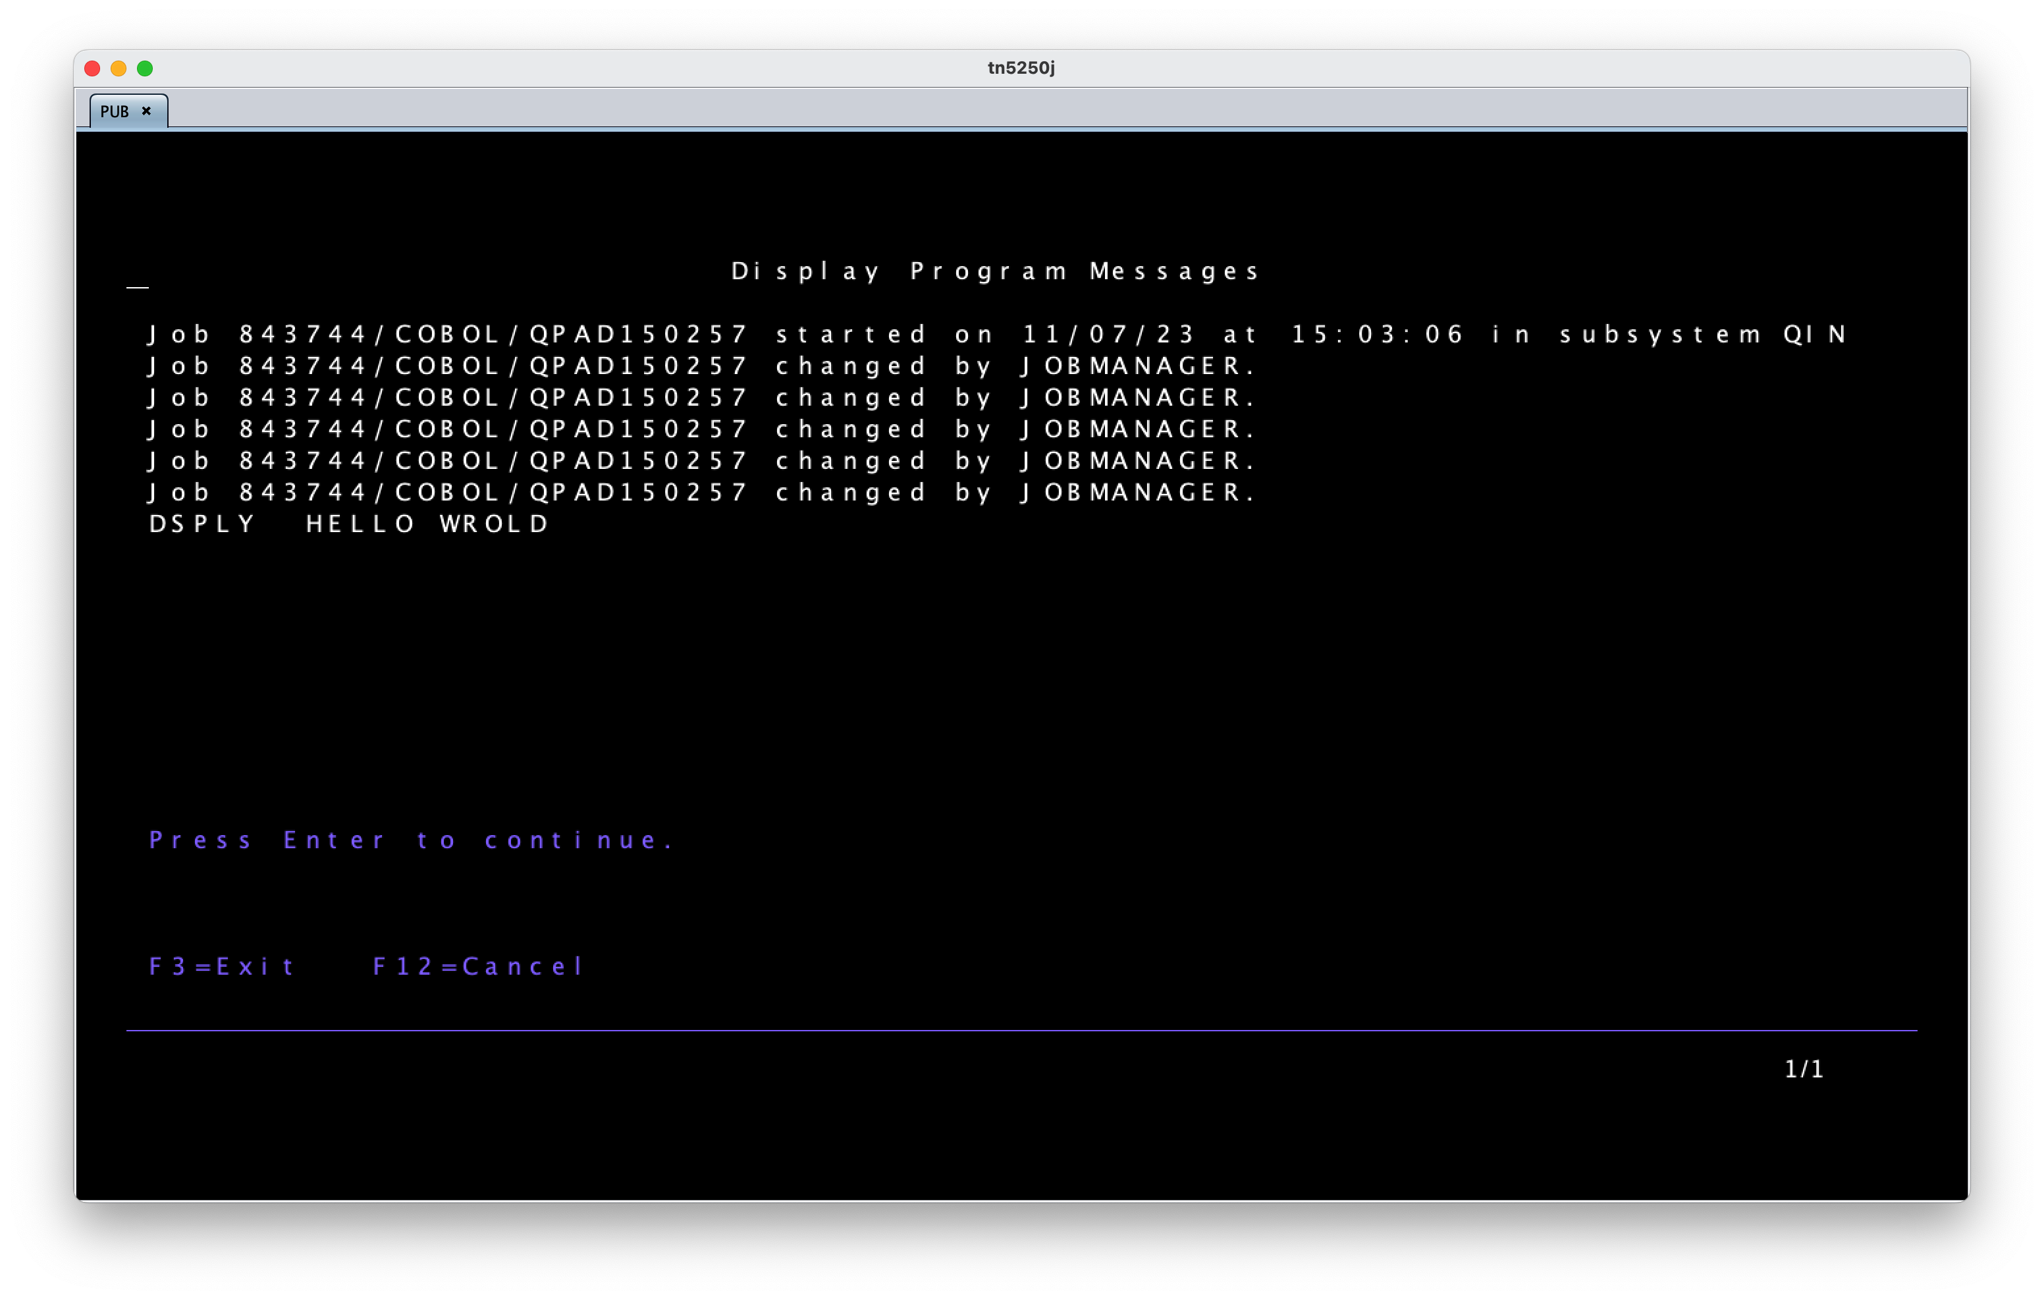The image size is (2044, 1300).
Task: Click the red close window button
Action: (93, 68)
